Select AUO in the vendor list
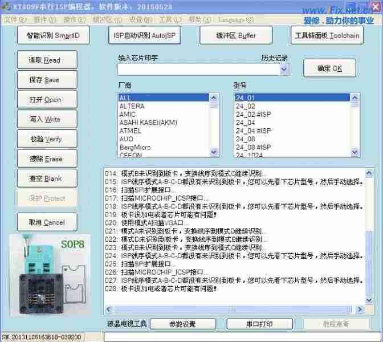383x342 pixels. [x=164, y=139]
